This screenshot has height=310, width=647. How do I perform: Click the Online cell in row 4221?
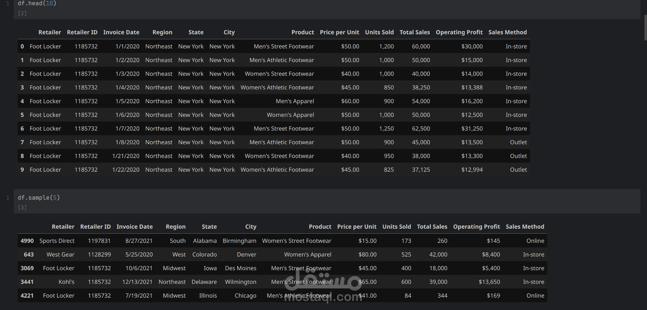pos(535,296)
